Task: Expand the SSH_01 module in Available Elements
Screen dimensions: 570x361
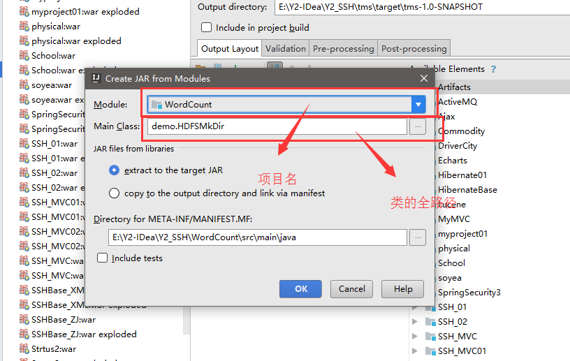Action: click(415, 307)
